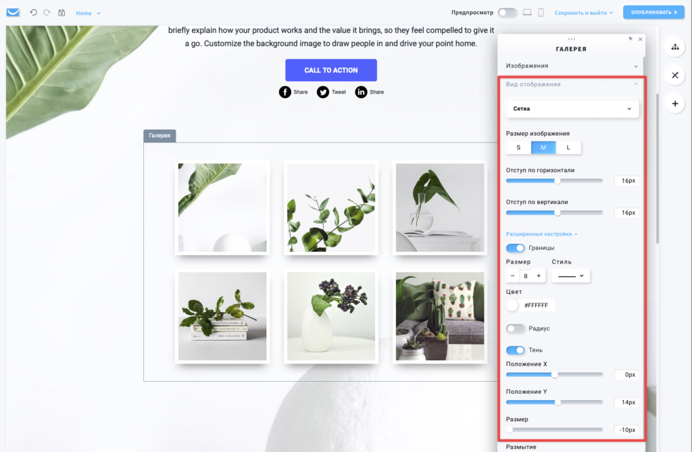
Task: Collapse the Вид отображения section
Action: point(571,84)
